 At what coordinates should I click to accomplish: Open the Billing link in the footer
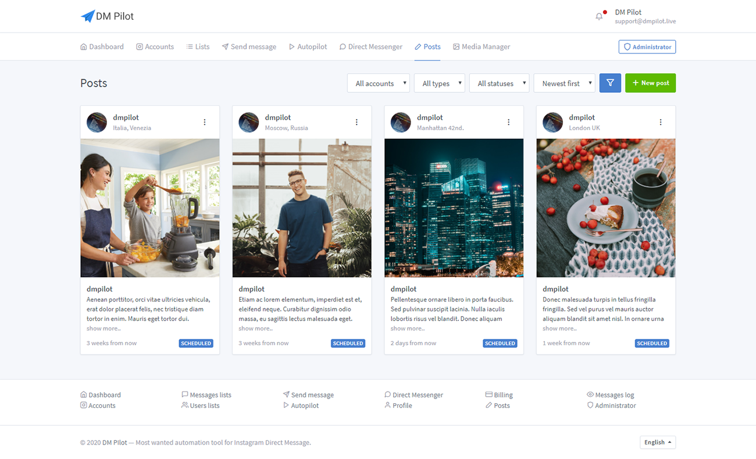(x=499, y=395)
